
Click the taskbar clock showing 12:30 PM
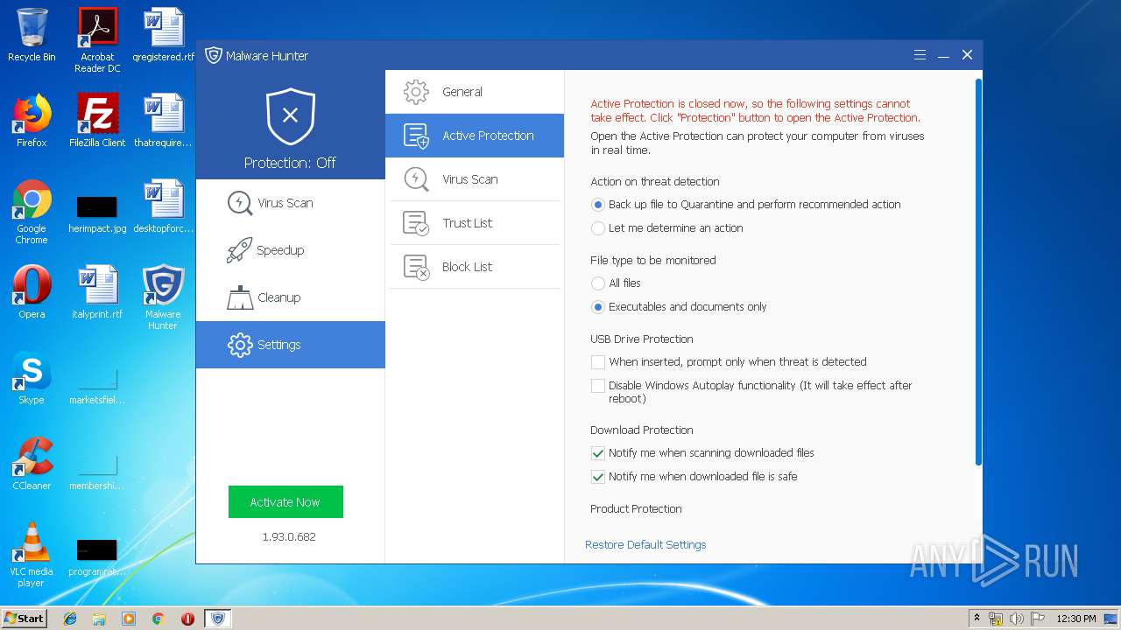[1076, 619]
